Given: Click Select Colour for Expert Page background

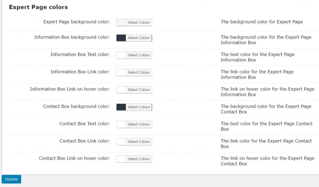Looking at the screenshot, I should pyautogui.click(x=139, y=22).
